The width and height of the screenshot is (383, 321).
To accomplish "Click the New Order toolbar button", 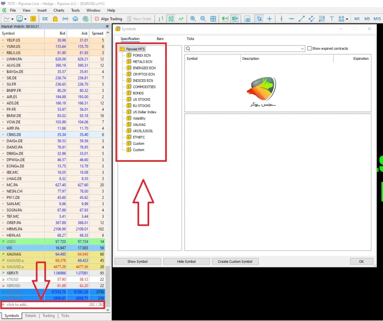I will 139,19.
